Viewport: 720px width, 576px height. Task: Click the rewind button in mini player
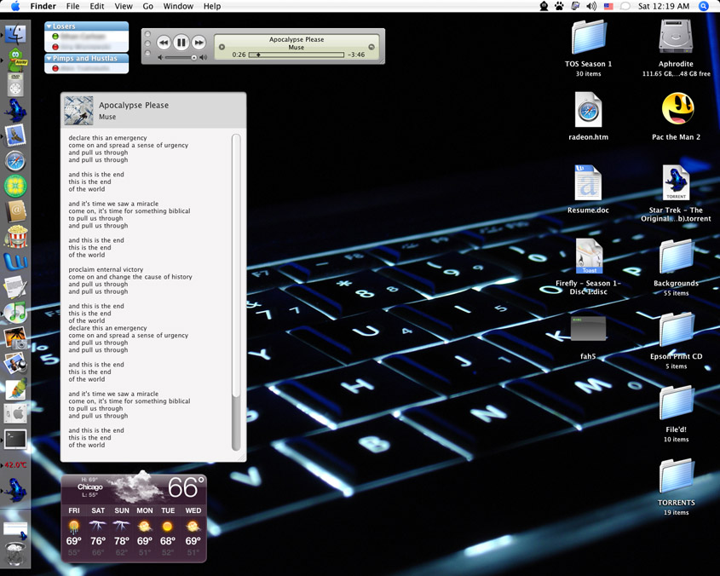point(164,43)
